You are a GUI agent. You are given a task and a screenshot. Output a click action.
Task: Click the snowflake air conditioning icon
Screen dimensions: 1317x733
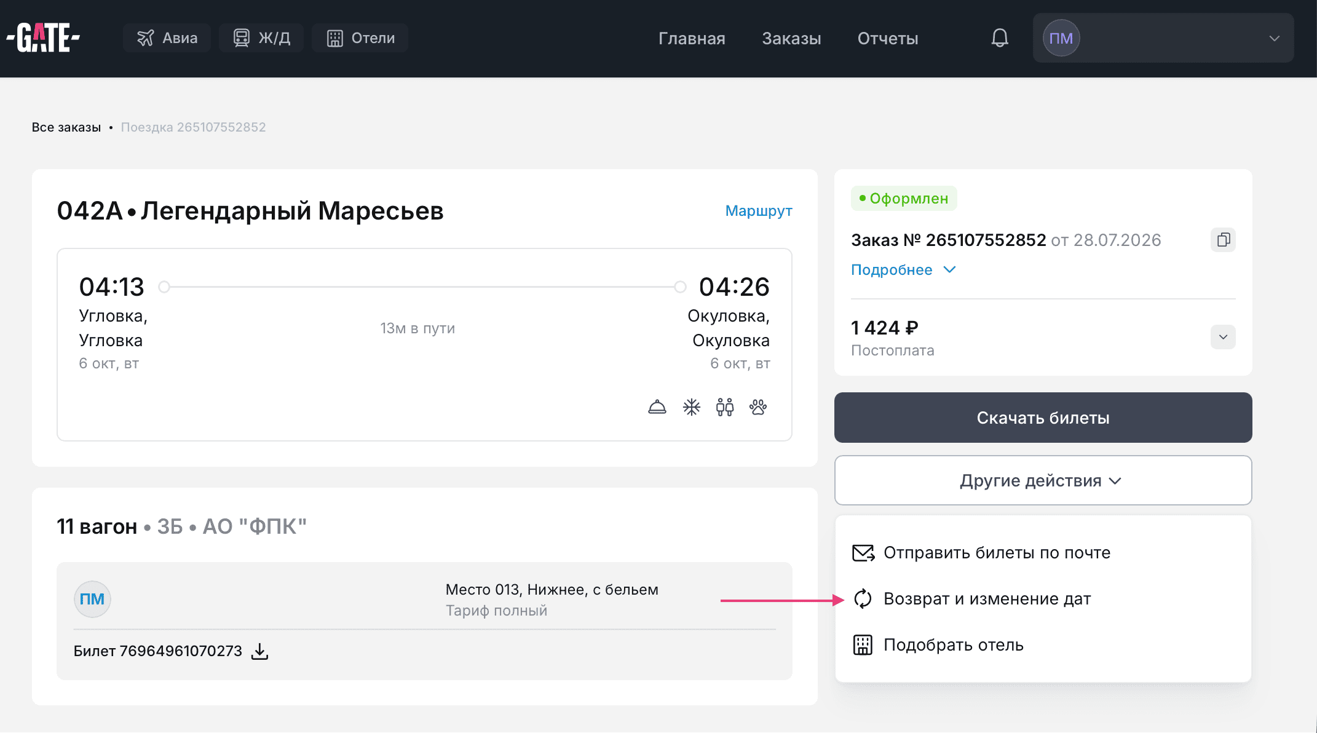(x=692, y=407)
